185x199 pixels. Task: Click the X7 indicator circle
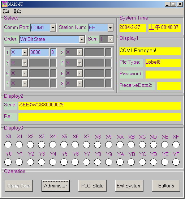click(x=86, y=145)
